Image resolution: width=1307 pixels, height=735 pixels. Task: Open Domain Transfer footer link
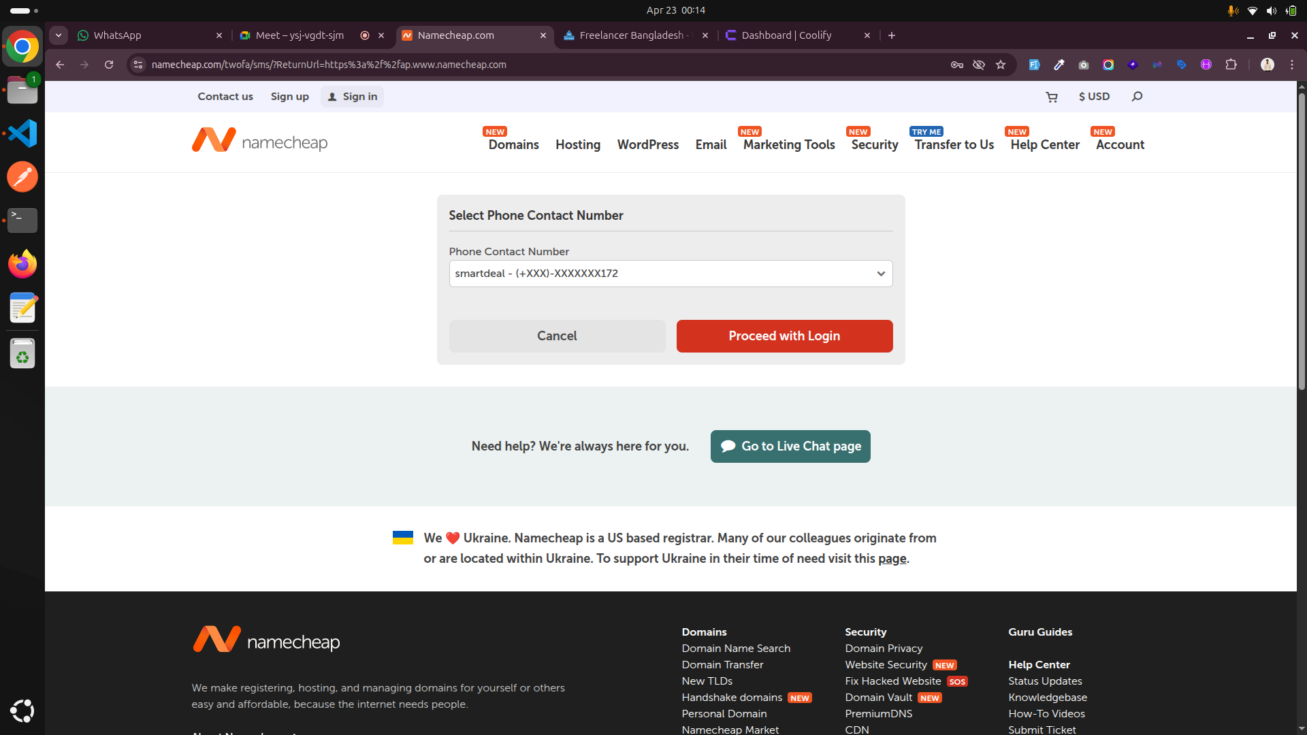click(722, 665)
